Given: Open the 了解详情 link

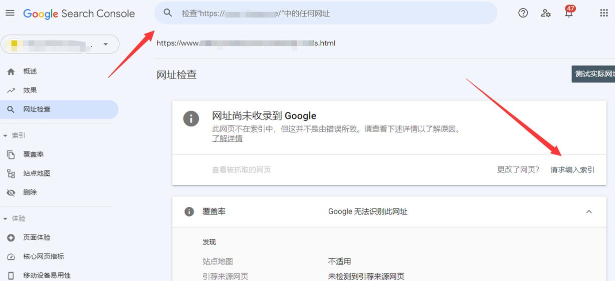Looking at the screenshot, I should [227, 138].
